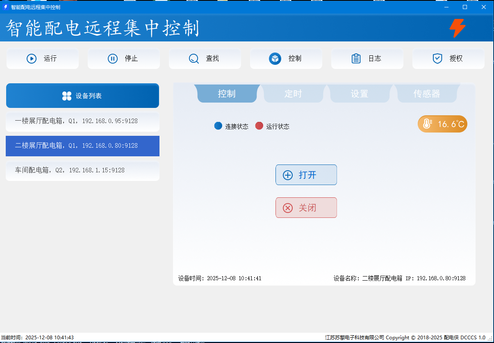Switch to the 传感器 tab
494x343 pixels.
(x=426, y=94)
